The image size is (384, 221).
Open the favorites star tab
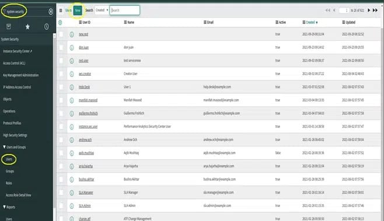tap(27, 26)
